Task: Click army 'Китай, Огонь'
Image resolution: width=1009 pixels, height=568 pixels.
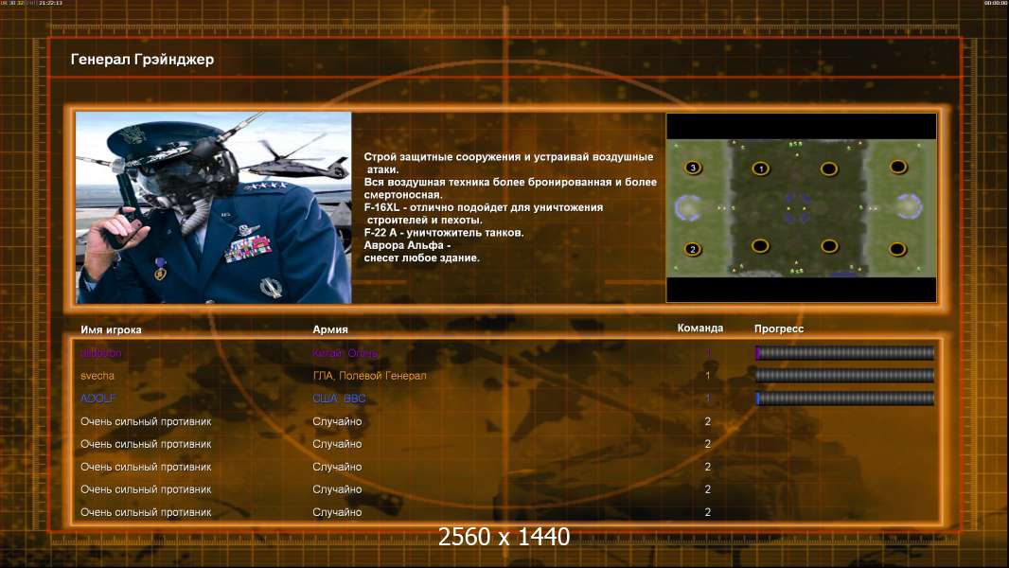Action: tap(345, 353)
